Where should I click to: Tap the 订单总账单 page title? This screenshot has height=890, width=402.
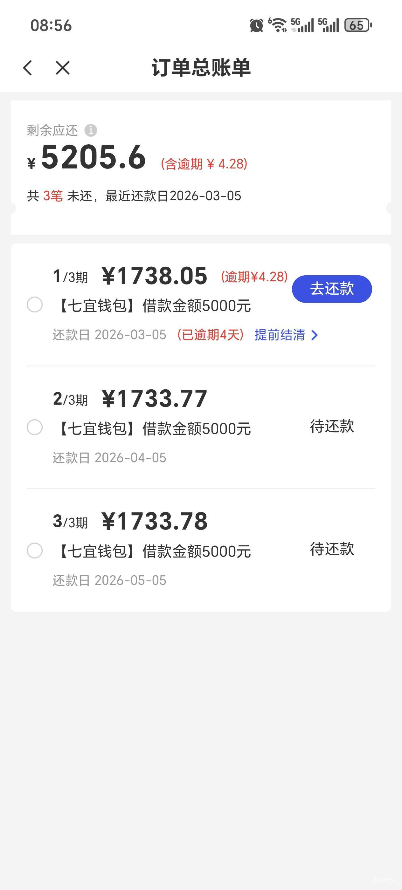(x=201, y=68)
